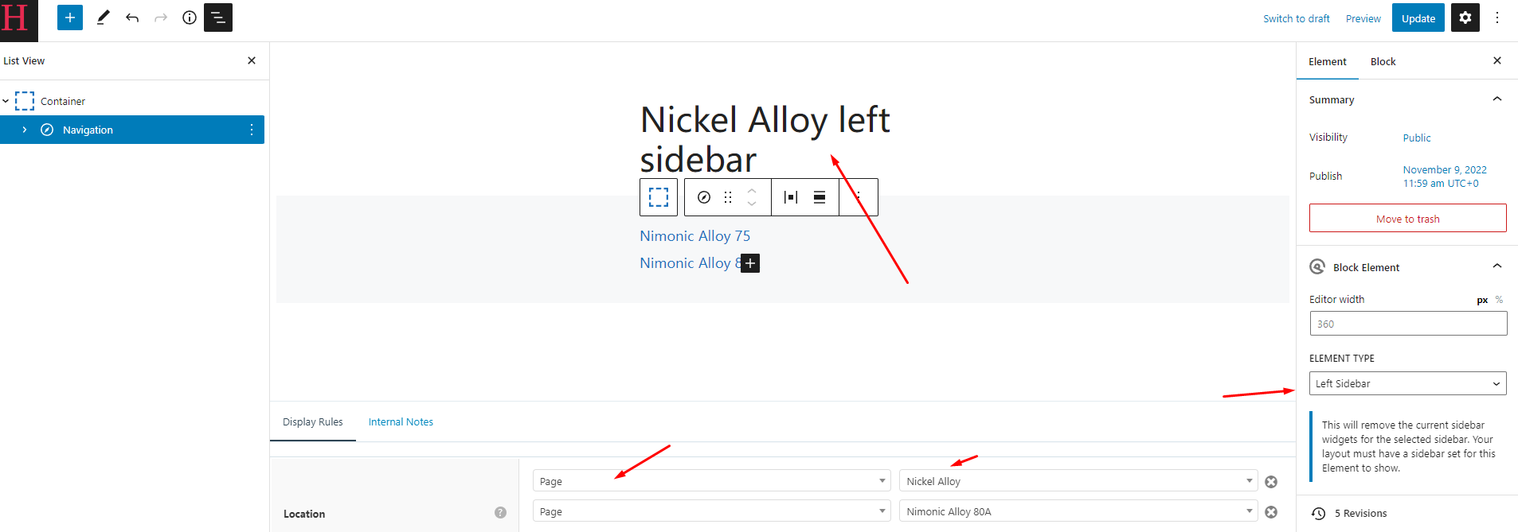The width and height of the screenshot is (1518, 532).
Task: Open the Element Type dropdown
Action: [x=1407, y=383]
